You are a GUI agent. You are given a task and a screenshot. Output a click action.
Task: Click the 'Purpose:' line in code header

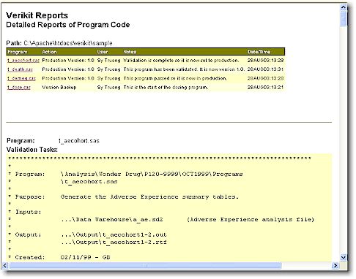127,197
